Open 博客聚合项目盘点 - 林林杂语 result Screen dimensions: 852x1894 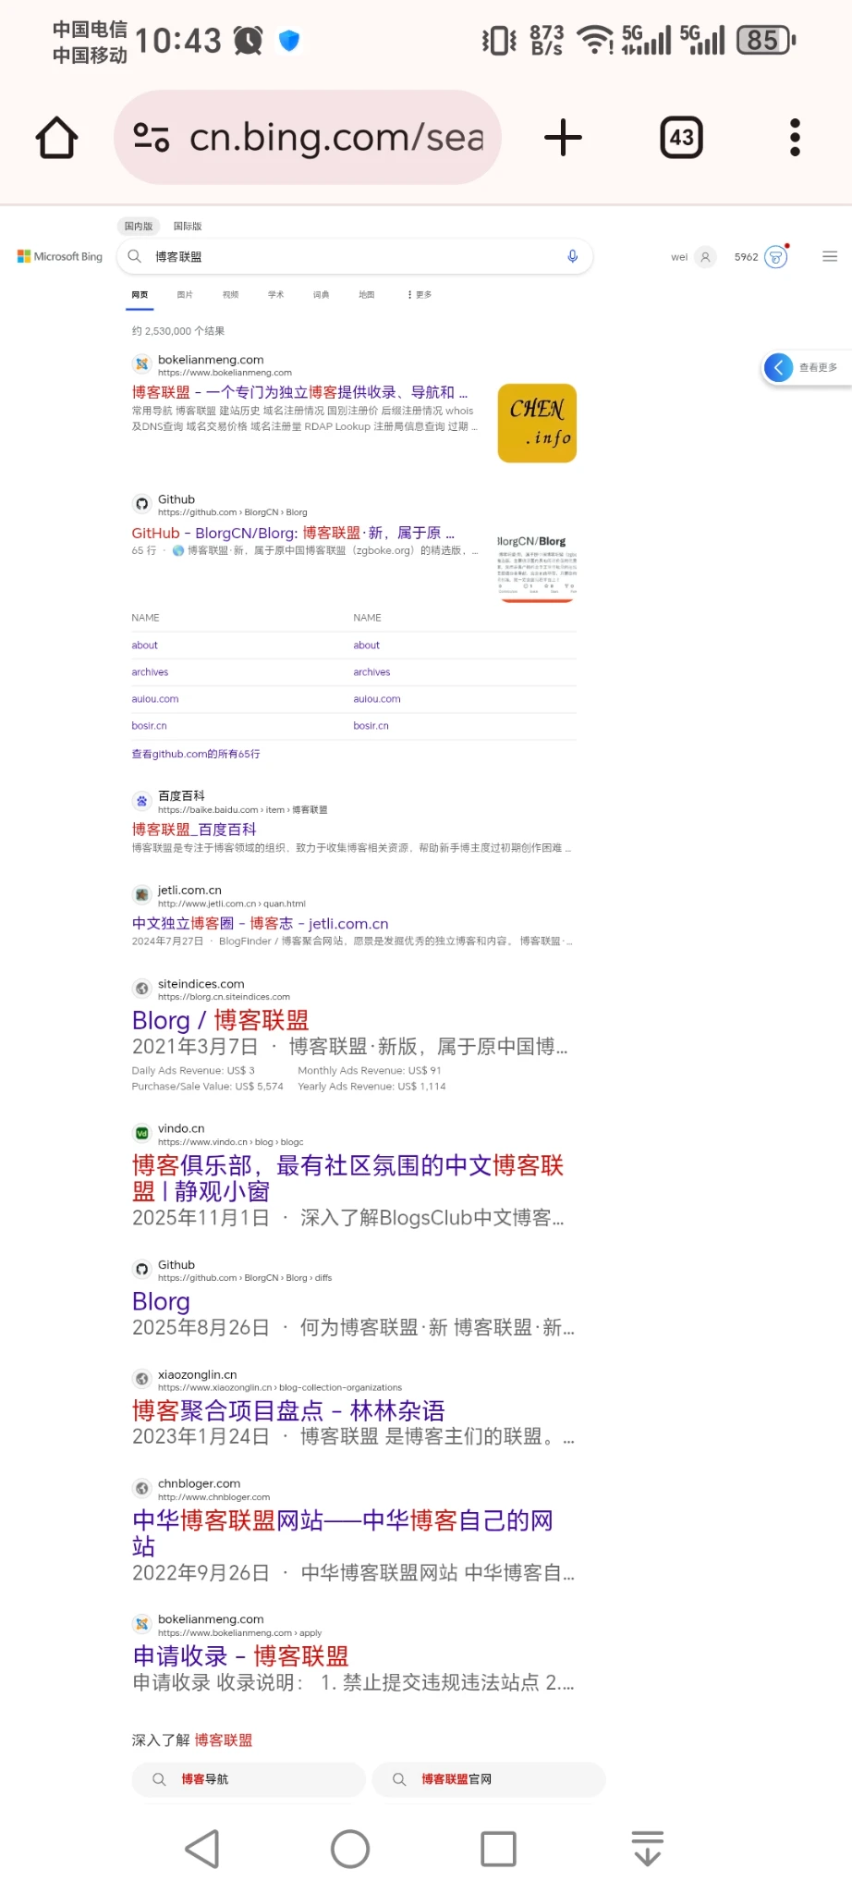pos(288,1410)
